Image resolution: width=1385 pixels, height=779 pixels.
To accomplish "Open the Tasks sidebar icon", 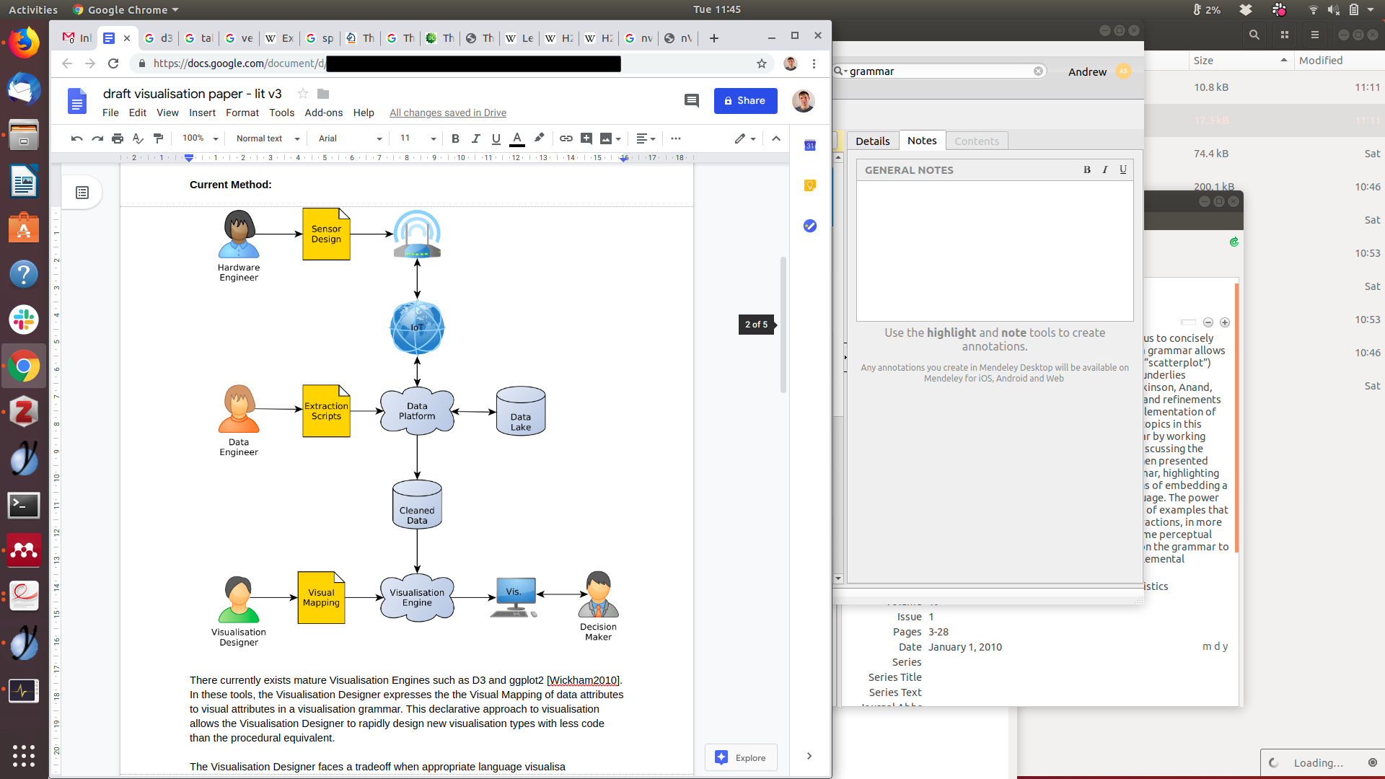I will tap(810, 226).
